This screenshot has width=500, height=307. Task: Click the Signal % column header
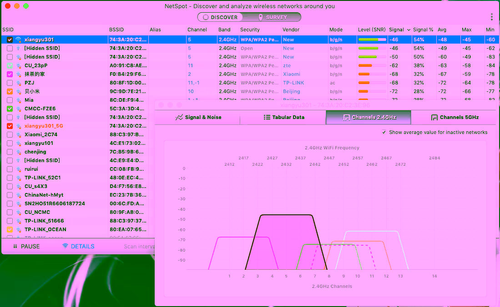pos(423,30)
